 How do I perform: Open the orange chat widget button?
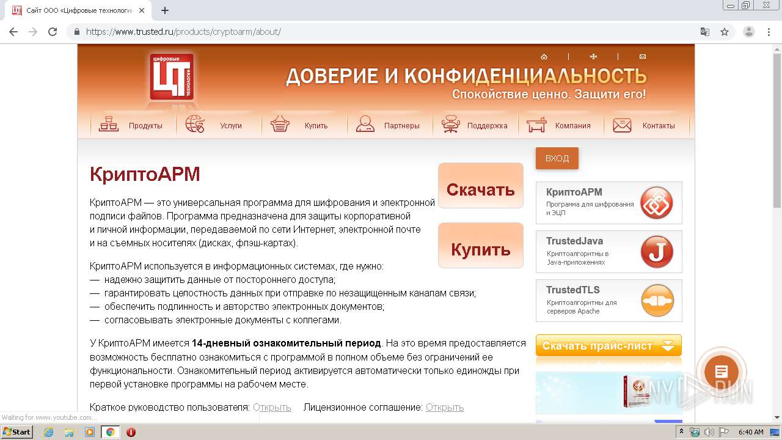pyautogui.click(x=722, y=372)
